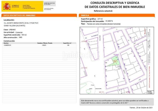Click the 'Comercial' main use value
Image resolution: width=158 pixels, height=111 pixels.
pos(19,32)
